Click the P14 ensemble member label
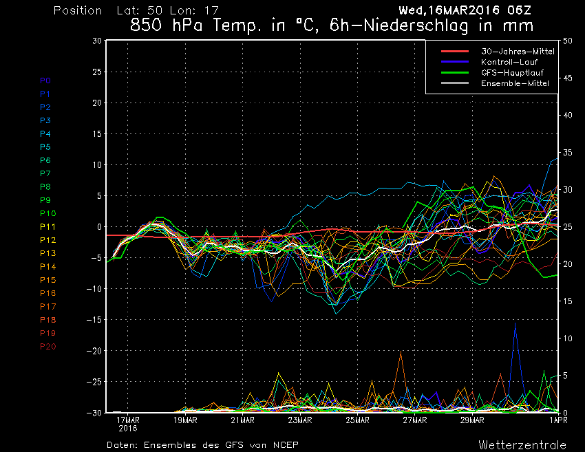Viewport: 585px width, 452px height. click(x=48, y=267)
